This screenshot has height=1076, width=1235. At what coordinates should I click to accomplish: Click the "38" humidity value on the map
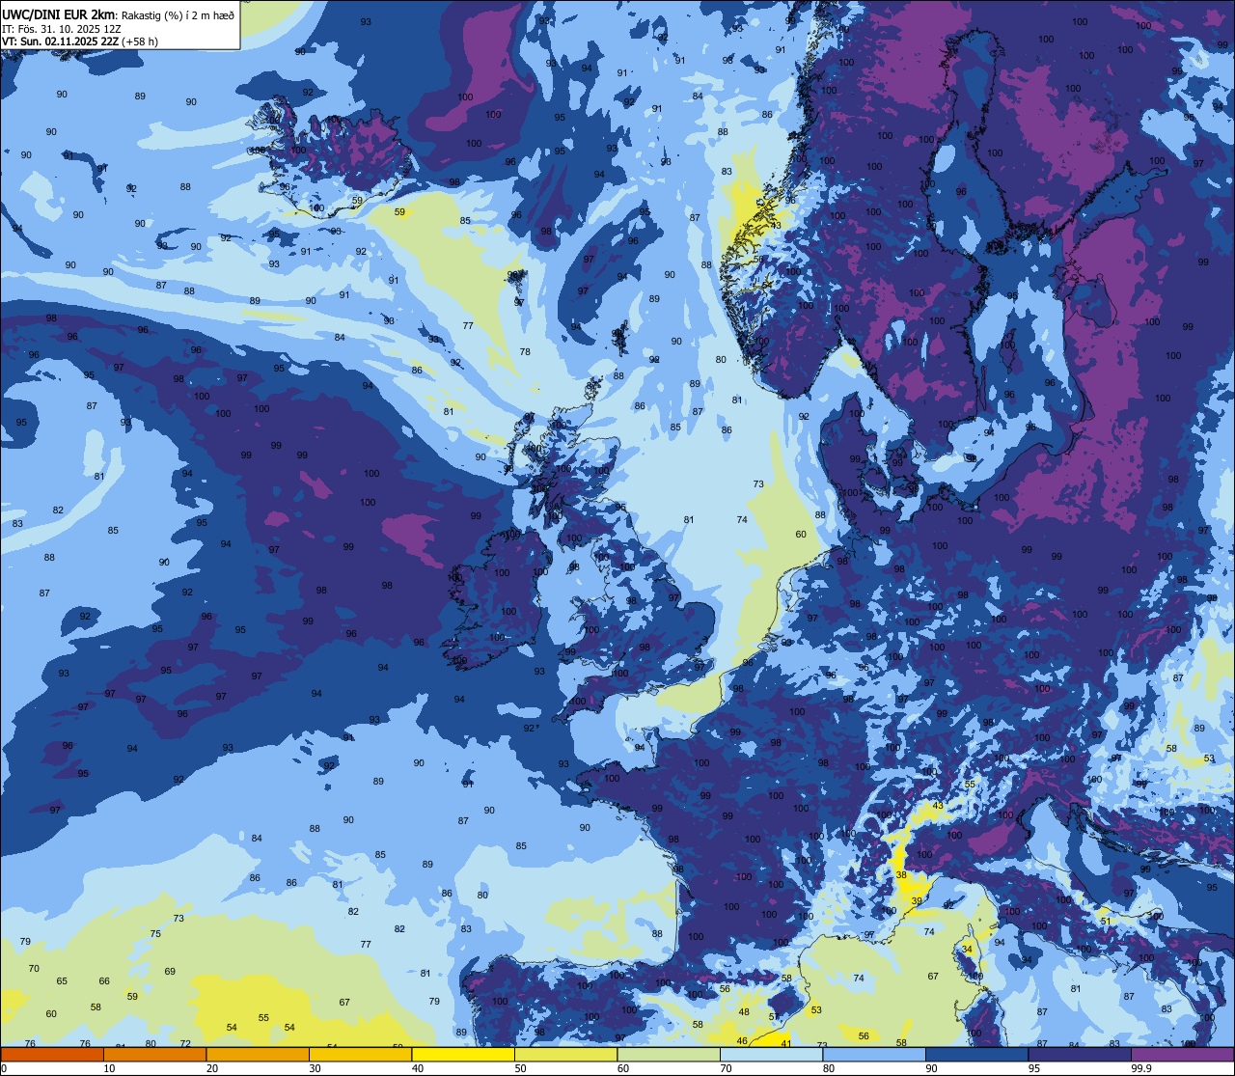(901, 874)
